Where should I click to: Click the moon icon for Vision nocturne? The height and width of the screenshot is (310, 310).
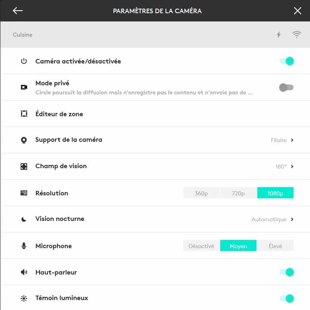click(x=24, y=219)
